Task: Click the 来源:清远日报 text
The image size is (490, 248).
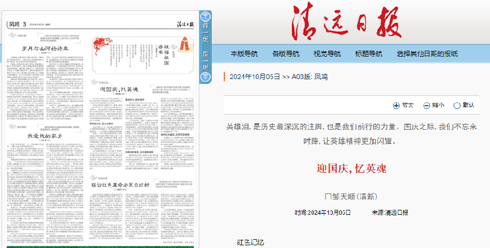Action: 390,213
